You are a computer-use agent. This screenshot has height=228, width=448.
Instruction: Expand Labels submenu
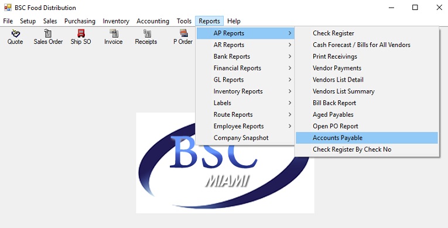tap(245, 103)
